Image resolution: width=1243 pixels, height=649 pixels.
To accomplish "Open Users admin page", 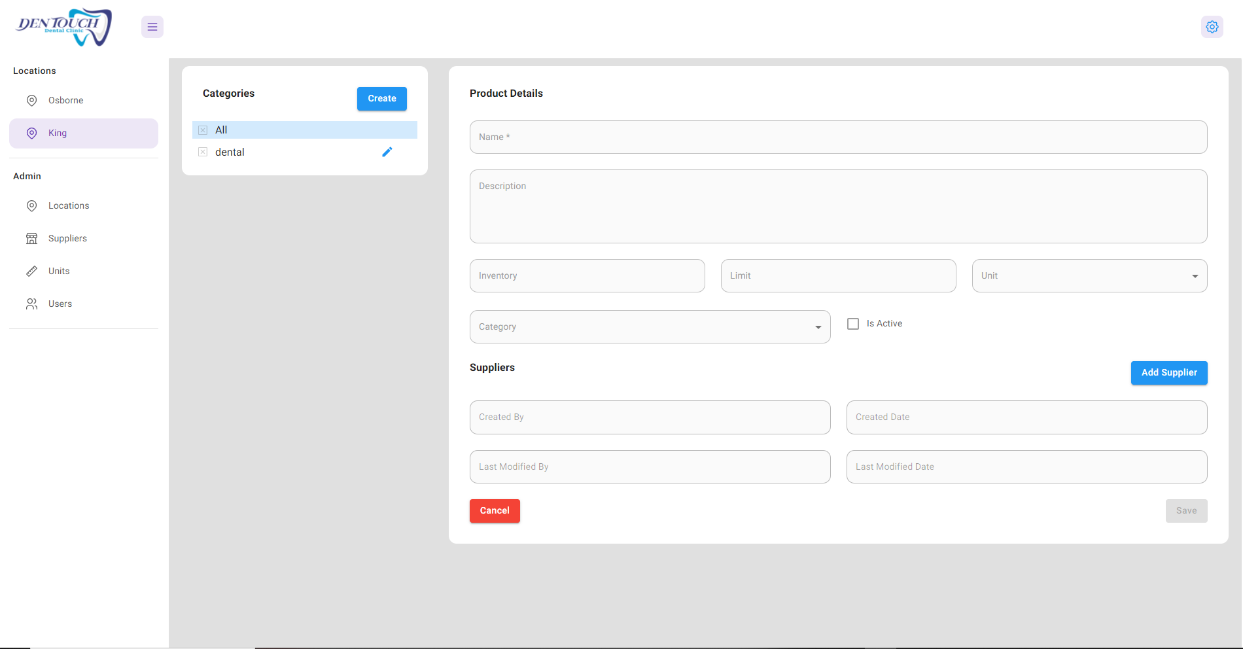I will click(x=84, y=304).
